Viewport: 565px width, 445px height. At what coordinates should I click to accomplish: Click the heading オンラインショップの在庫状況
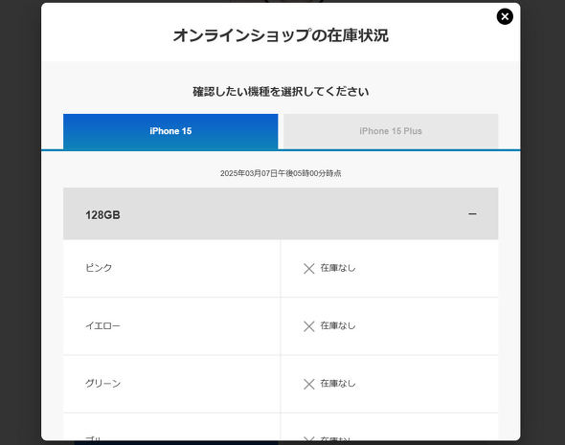coord(281,35)
